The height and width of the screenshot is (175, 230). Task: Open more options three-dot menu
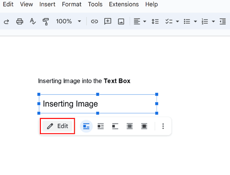tap(163, 126)
